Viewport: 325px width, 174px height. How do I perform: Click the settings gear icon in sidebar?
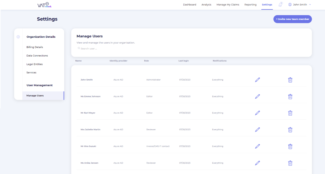pos(18,37)
